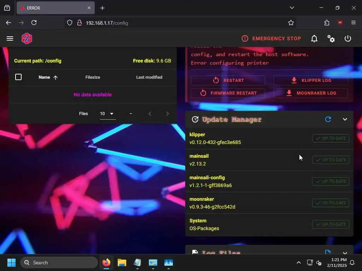362x271 pixels.
Task: Click the Firmware Restart button
Action: coord(228,93)
